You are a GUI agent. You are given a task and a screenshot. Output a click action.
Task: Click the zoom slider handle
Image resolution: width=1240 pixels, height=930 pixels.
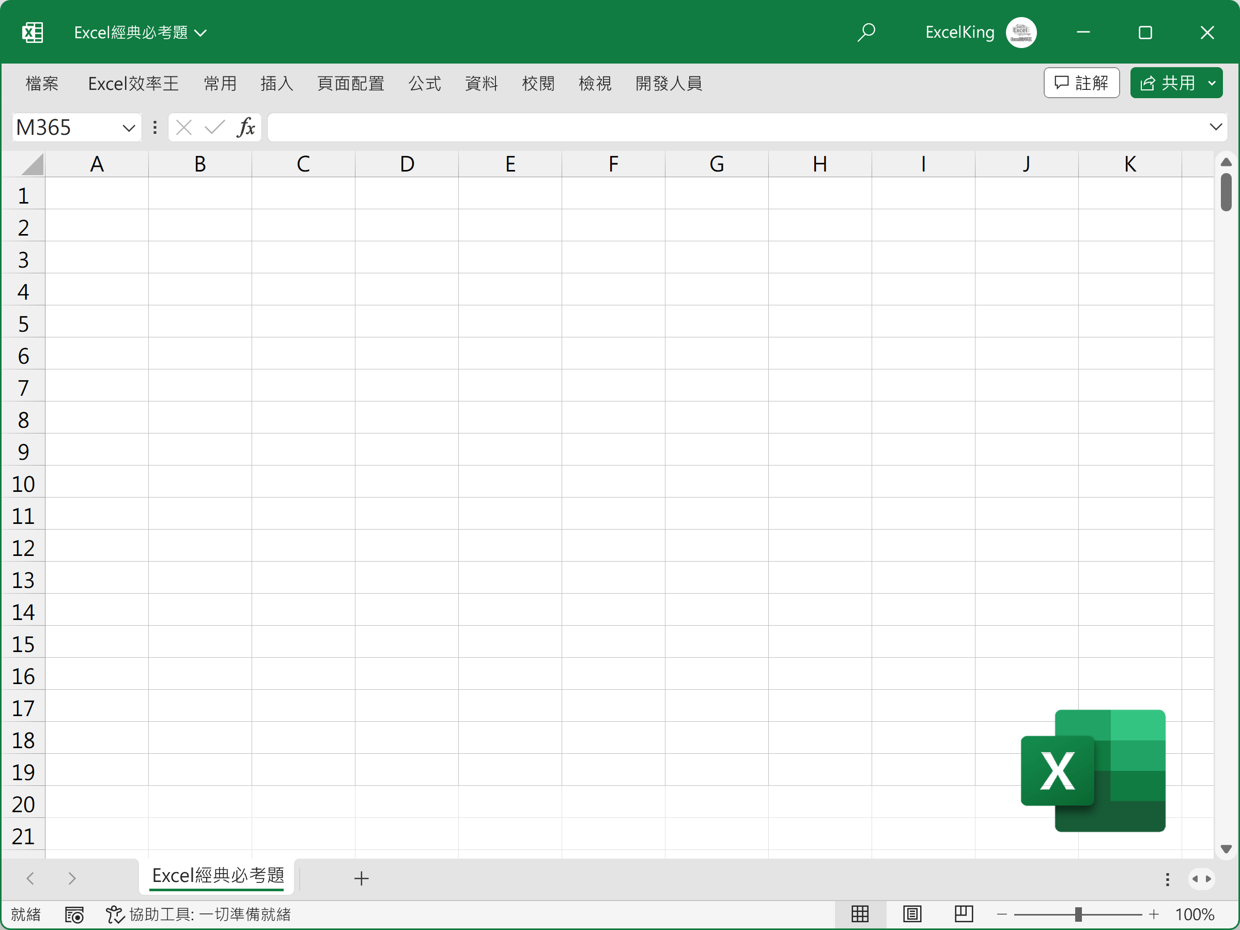1078,915
